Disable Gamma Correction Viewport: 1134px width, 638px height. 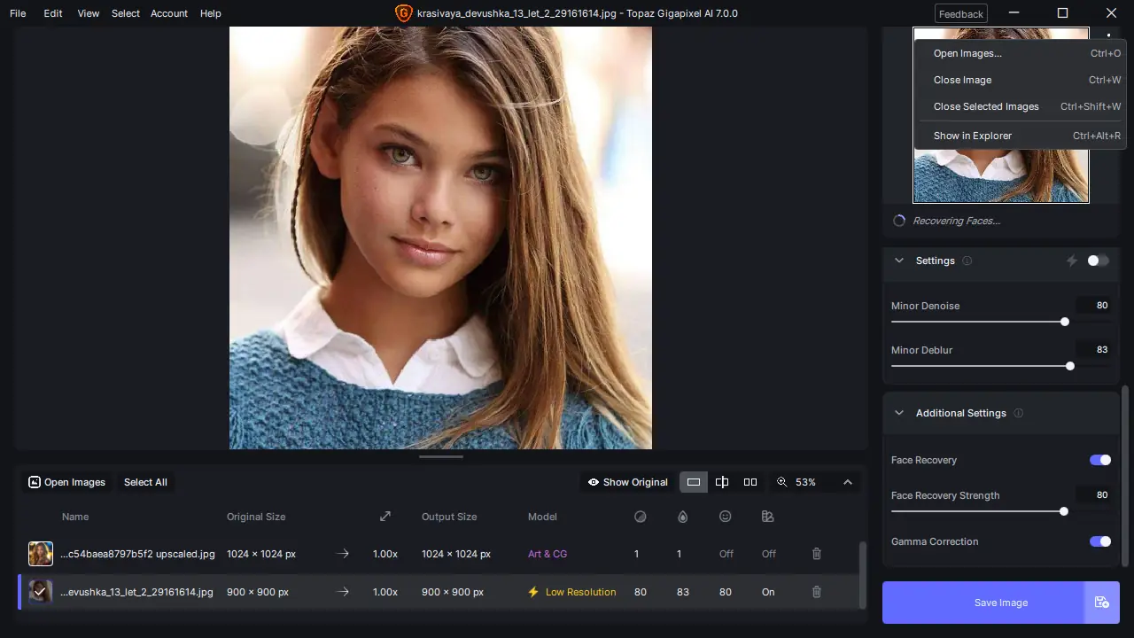(1099, 541)
